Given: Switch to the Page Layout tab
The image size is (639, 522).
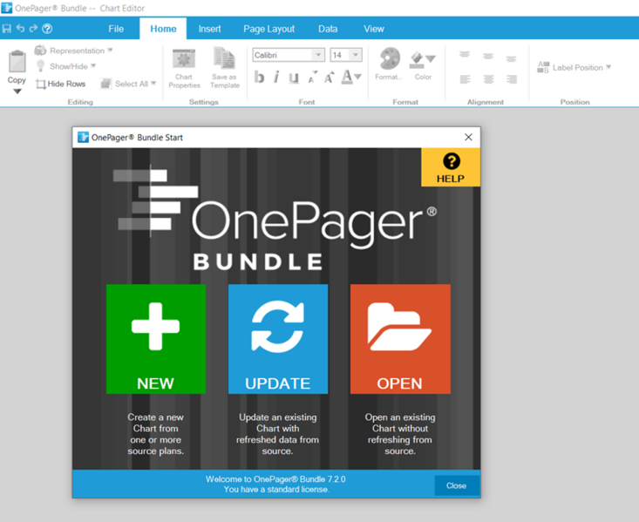Looking at the screenshot, I should click(269, 29).
